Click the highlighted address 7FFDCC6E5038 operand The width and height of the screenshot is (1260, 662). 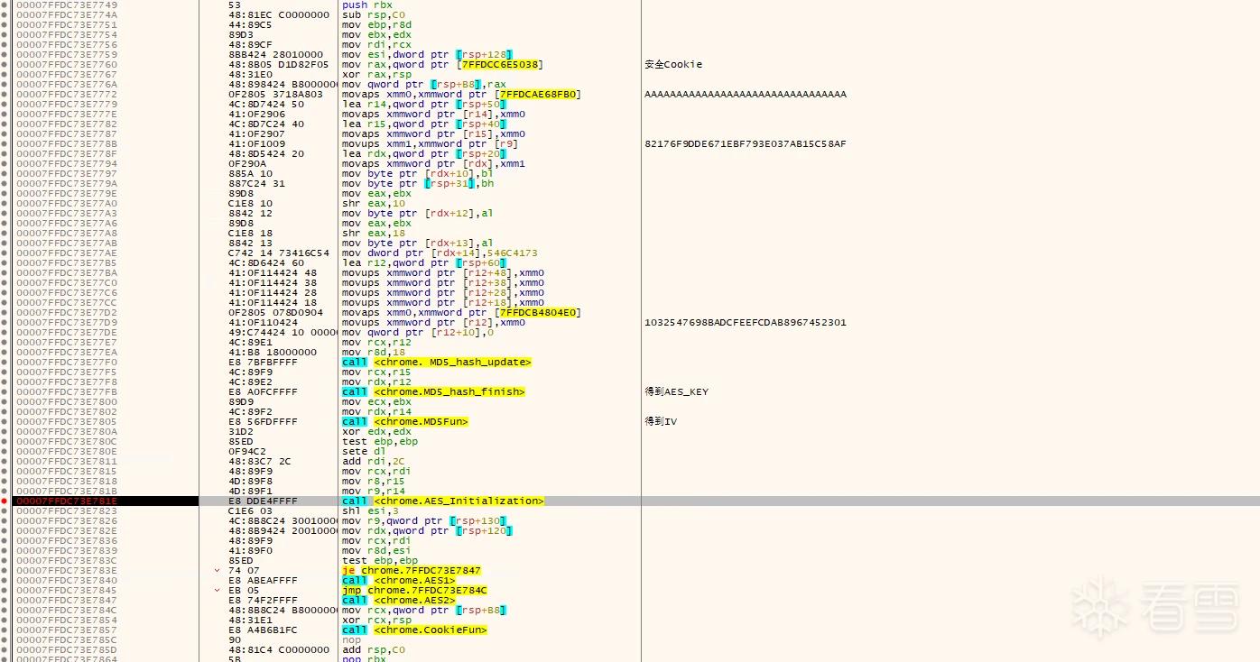[501, 64]
